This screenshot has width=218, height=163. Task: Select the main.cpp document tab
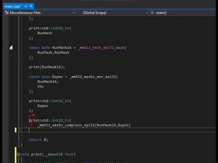coord(13,6)
